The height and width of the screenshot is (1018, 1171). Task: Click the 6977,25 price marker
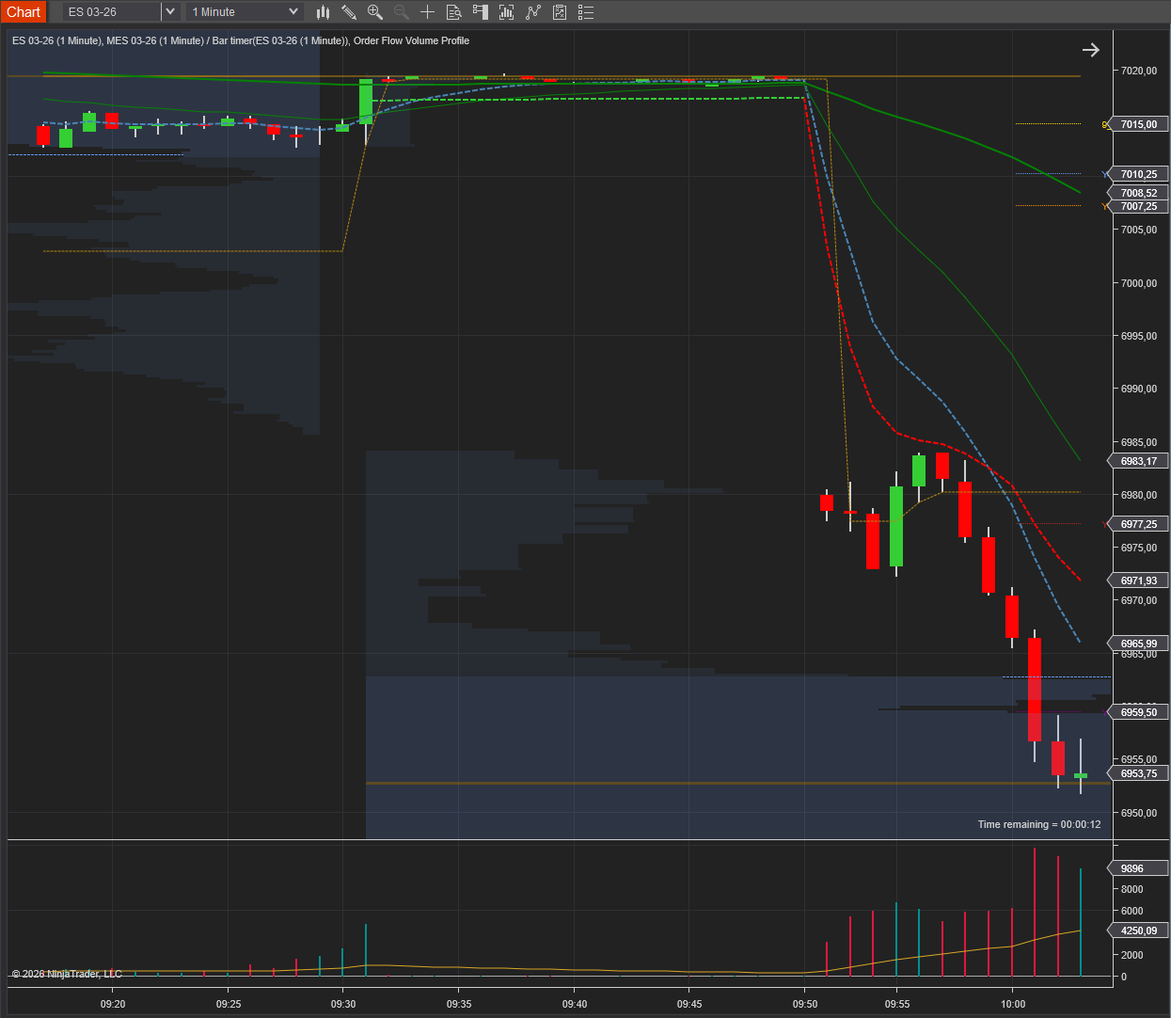tap(1139, 524)
